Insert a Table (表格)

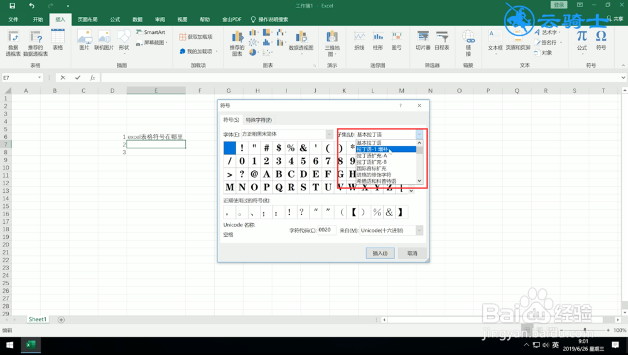58,40
